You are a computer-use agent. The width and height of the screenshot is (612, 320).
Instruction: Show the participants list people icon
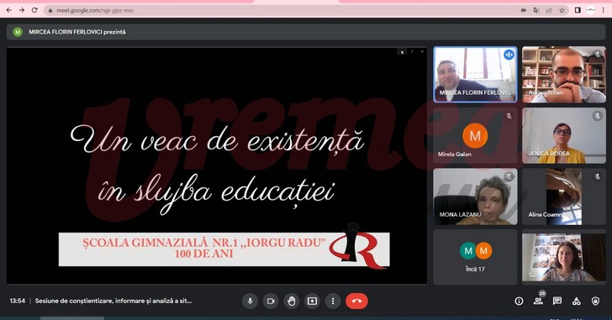coord(538,301)
